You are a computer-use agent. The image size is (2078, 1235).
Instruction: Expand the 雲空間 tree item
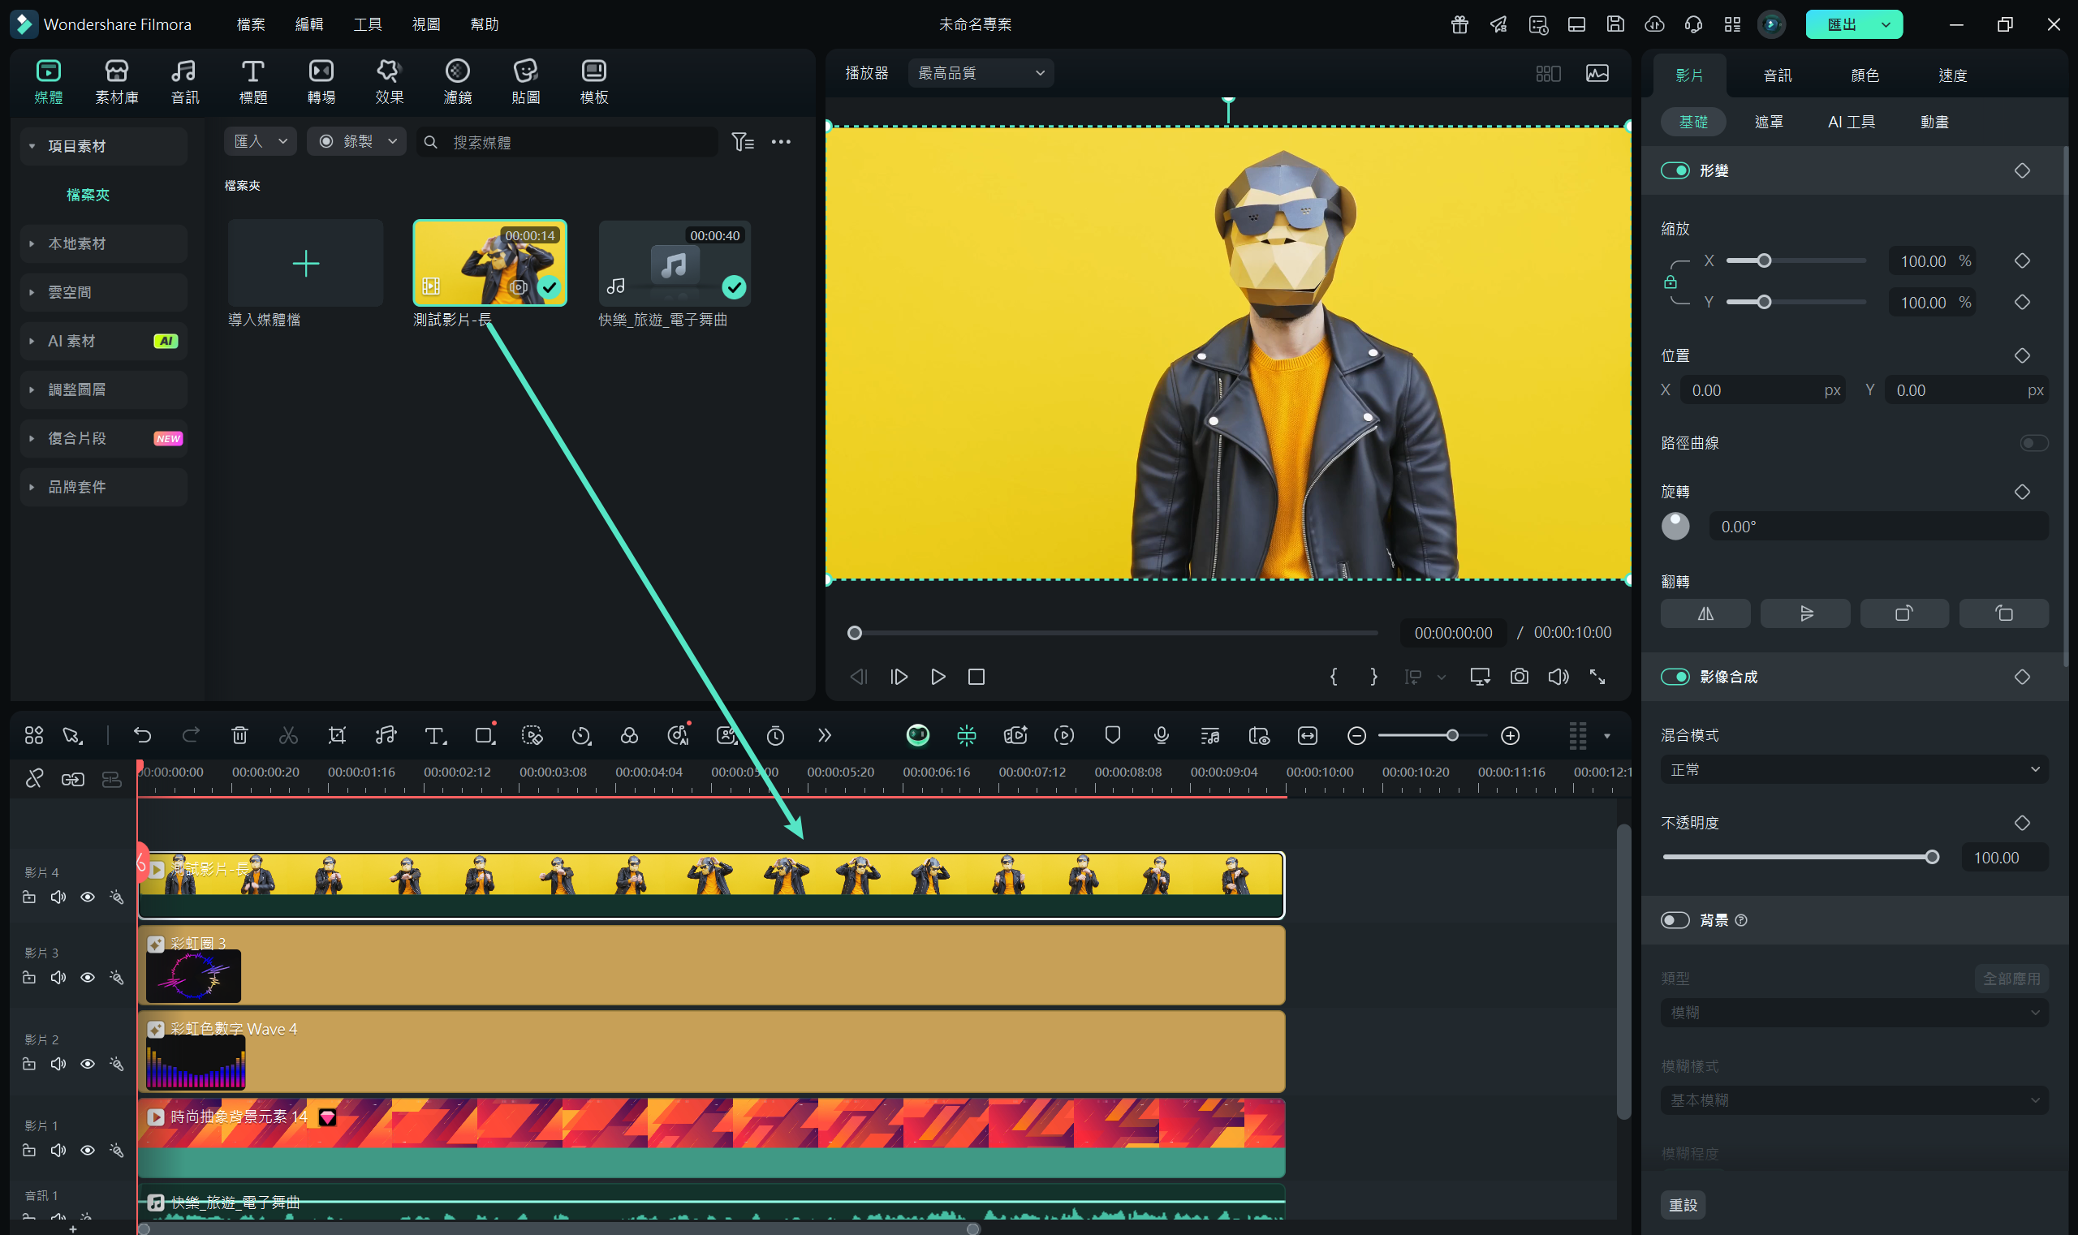click(x=104, y=292)
